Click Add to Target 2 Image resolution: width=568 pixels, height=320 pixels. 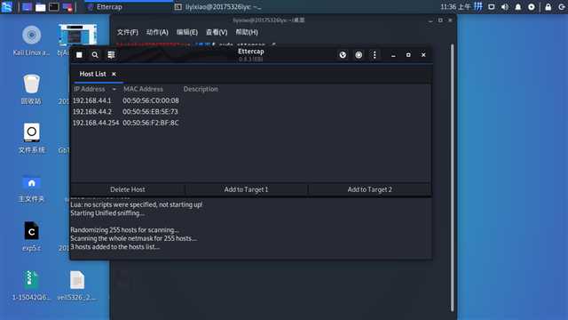[x=370, y=189]
